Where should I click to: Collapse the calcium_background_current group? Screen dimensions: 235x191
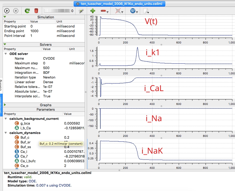tap(6, 119)
